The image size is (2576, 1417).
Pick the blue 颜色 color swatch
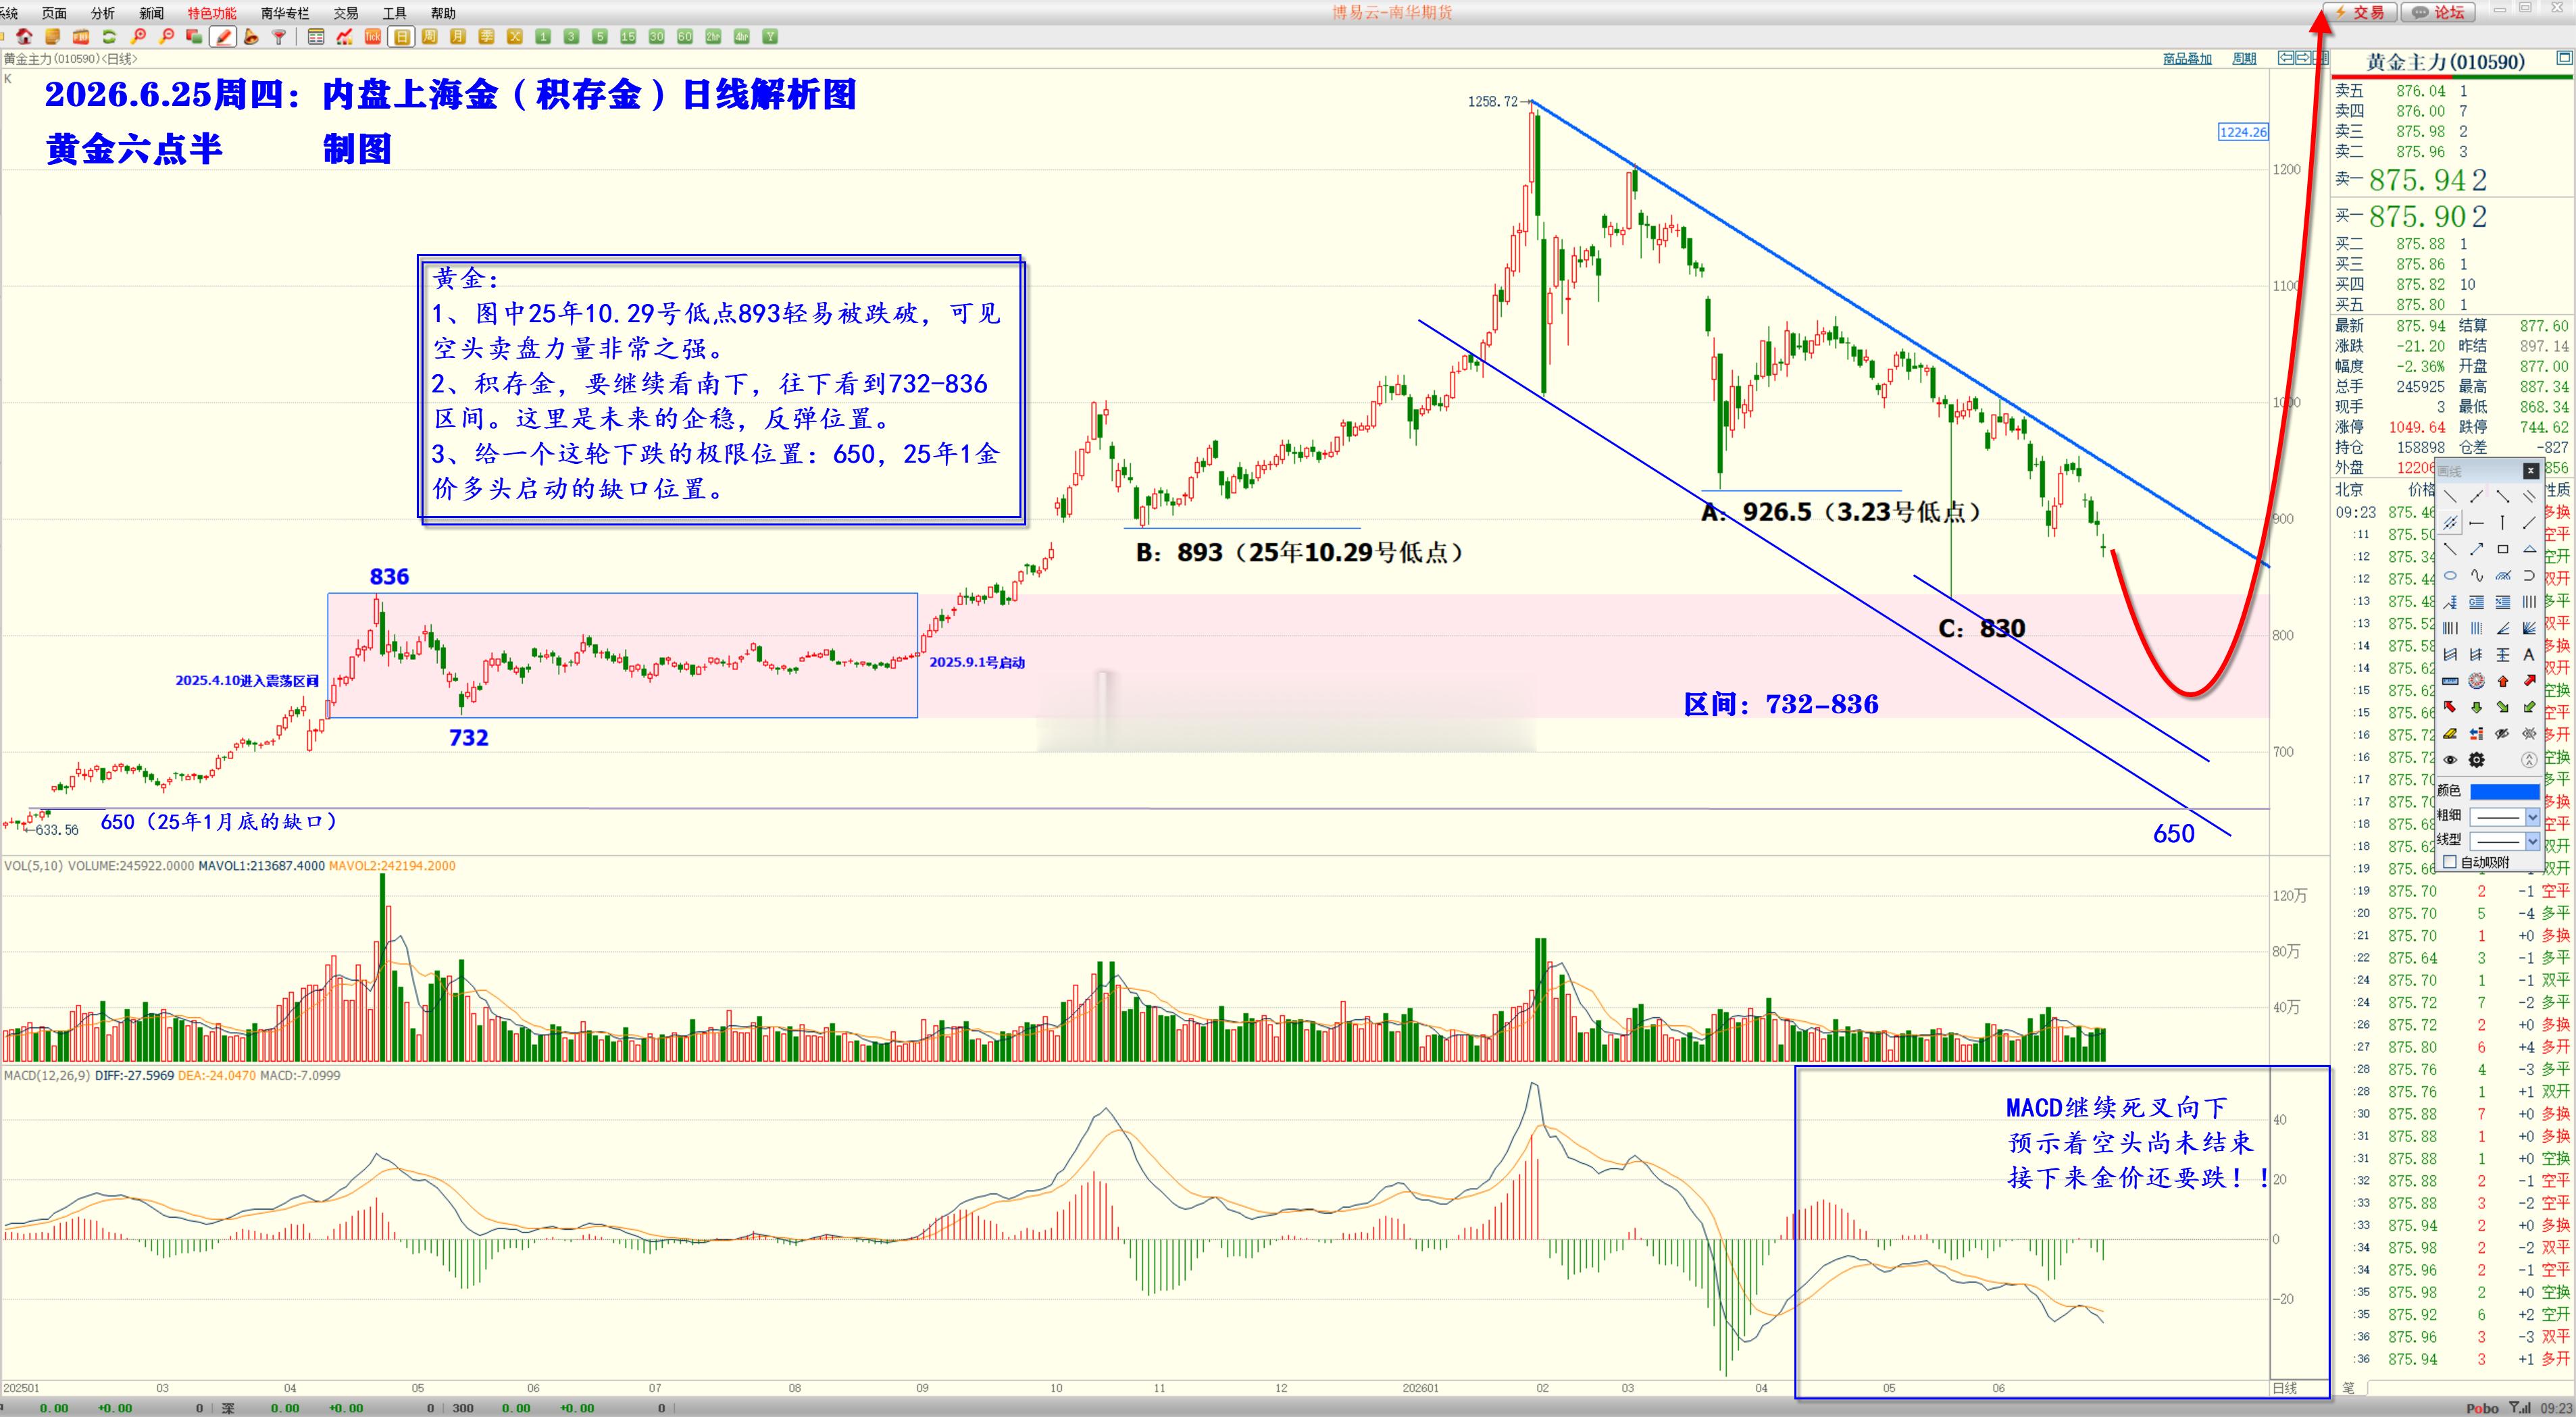[x=2505, y=791]
